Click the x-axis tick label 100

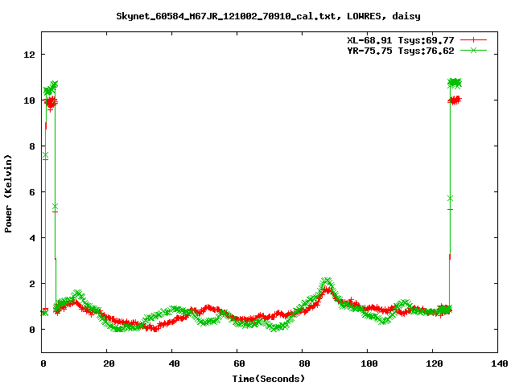point(369,363)
